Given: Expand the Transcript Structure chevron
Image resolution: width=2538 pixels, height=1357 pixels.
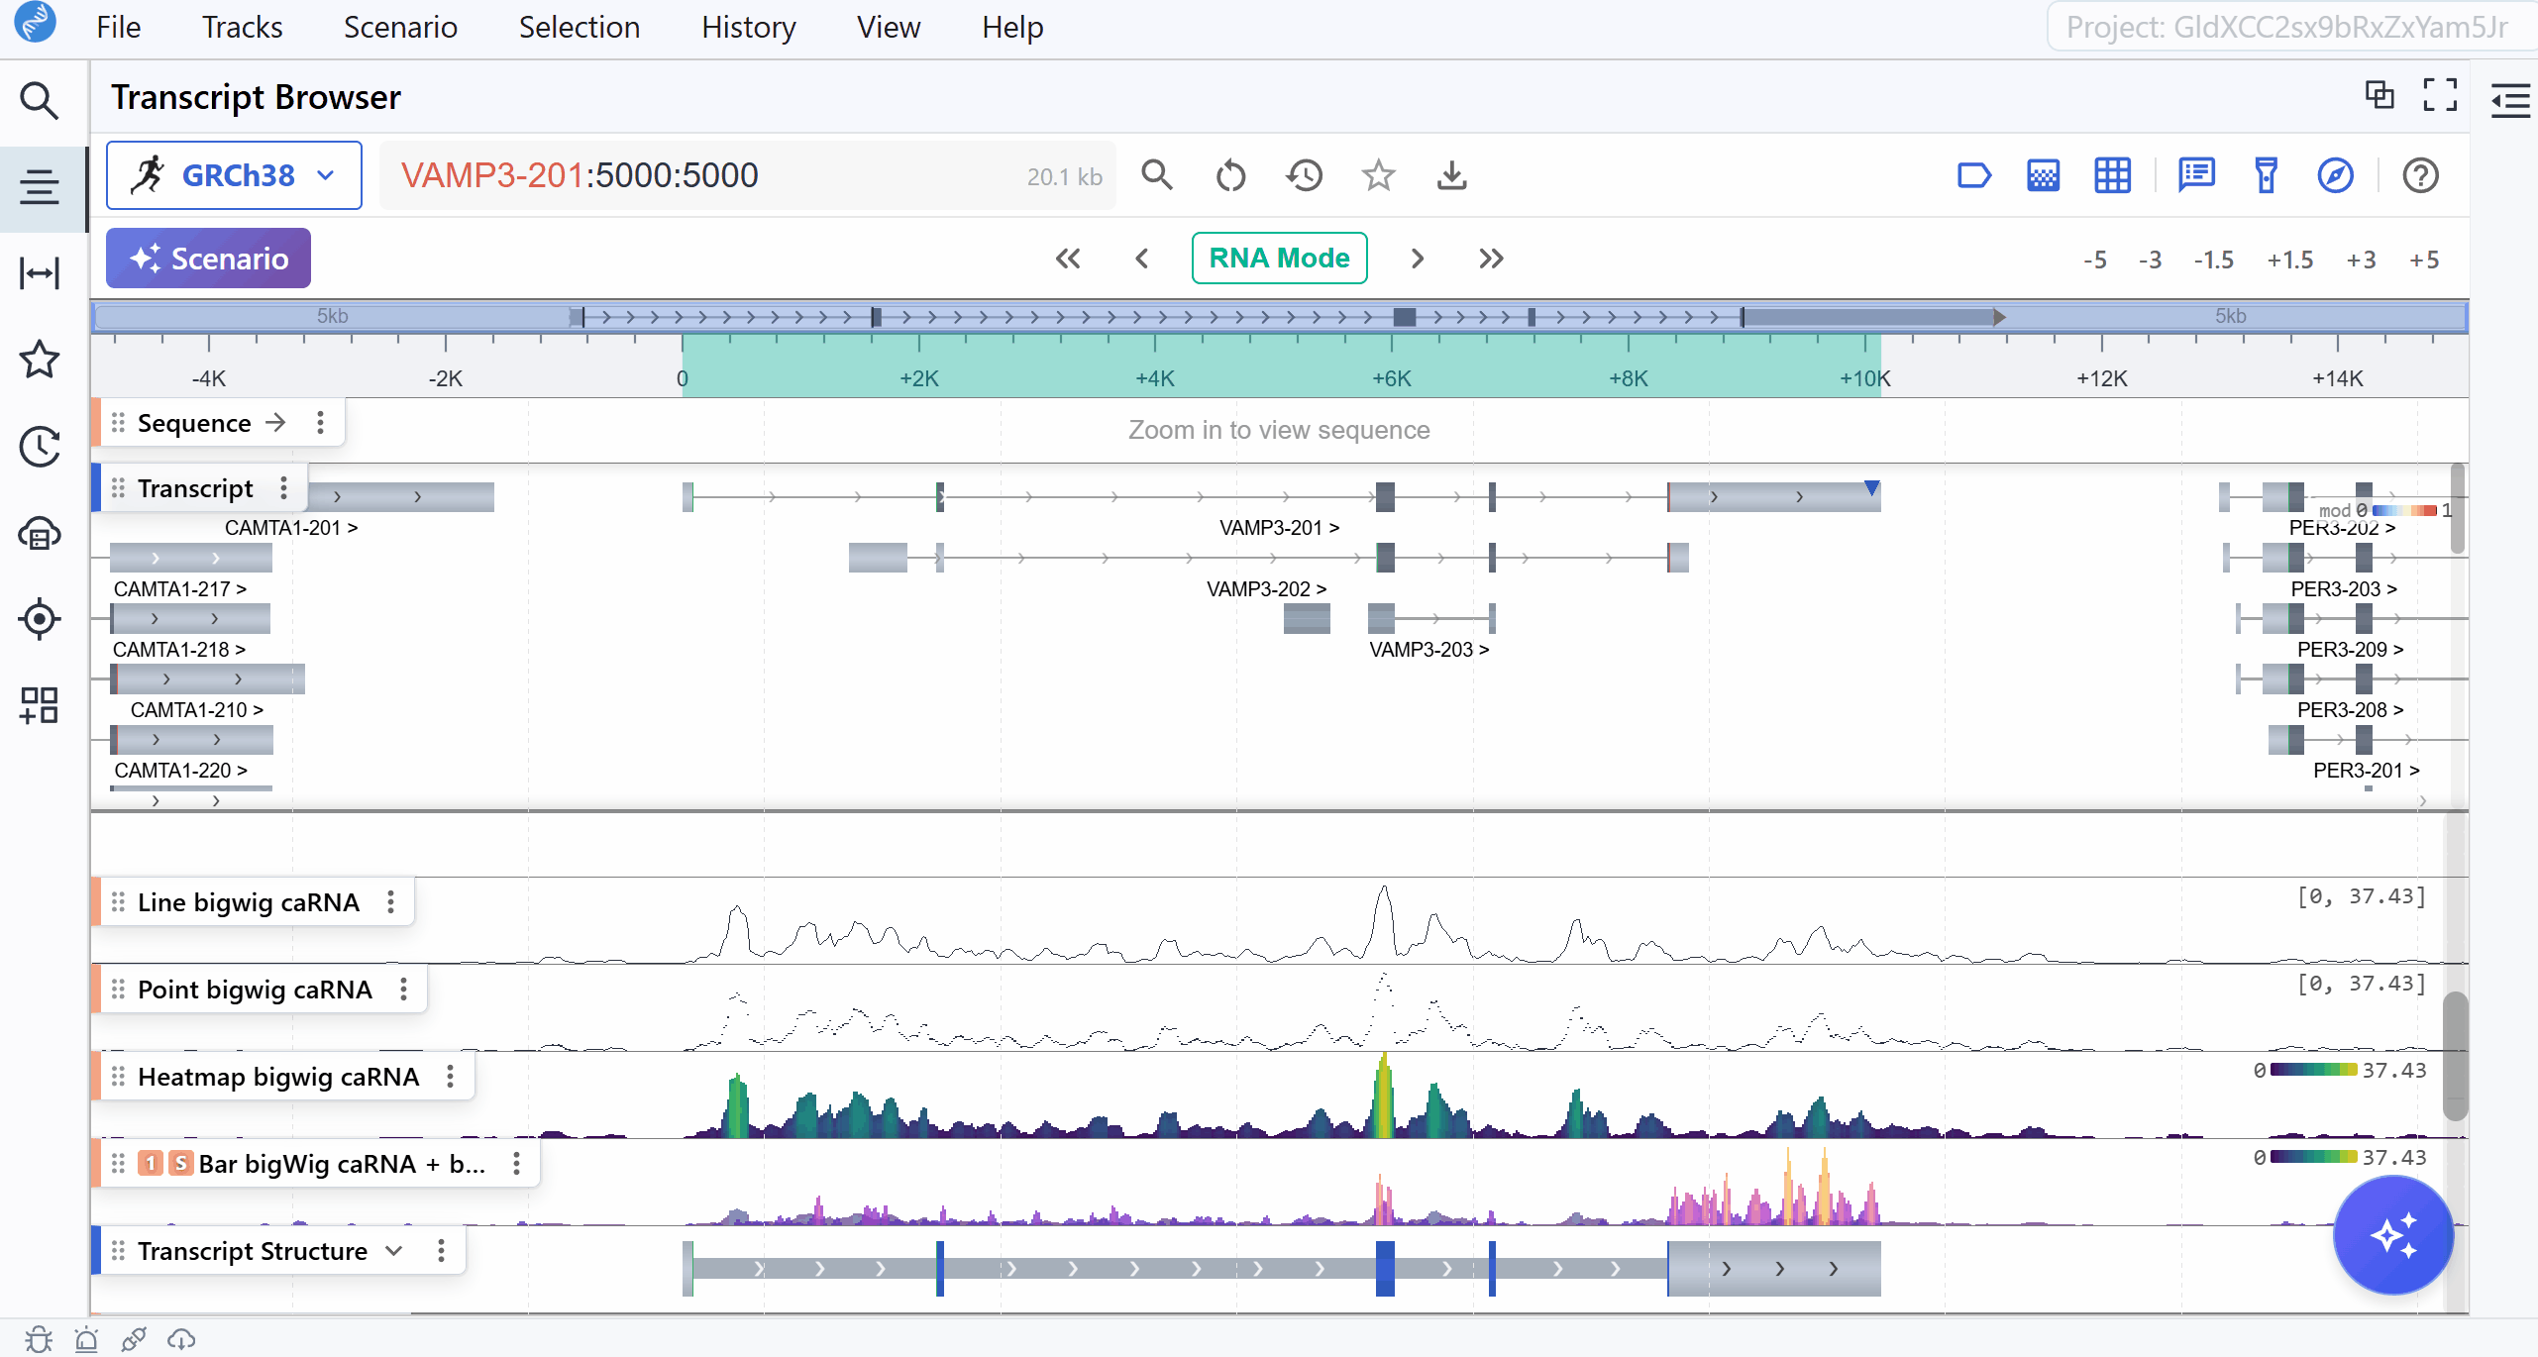Looking at the screenshot, I should [x=394, y=1250].
